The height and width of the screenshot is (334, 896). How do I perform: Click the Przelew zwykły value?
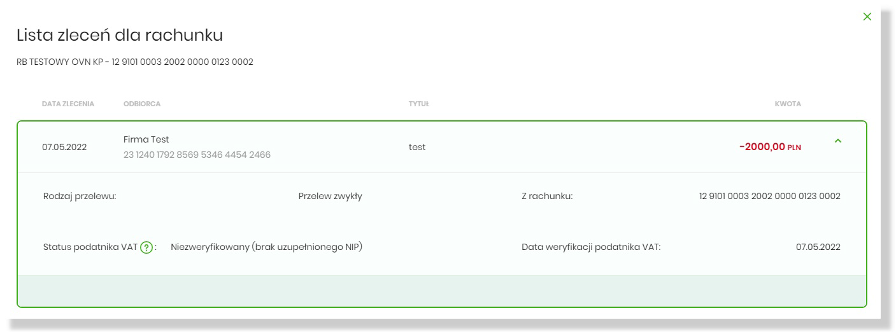330,196
